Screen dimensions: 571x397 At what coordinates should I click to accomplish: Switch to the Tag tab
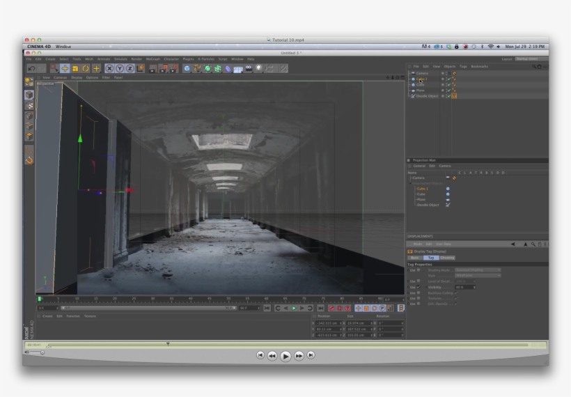coord(431,258)
